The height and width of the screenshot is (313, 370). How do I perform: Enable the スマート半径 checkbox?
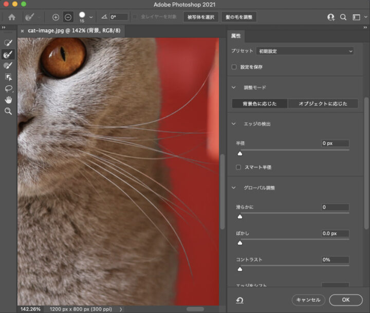coord(238,167)
